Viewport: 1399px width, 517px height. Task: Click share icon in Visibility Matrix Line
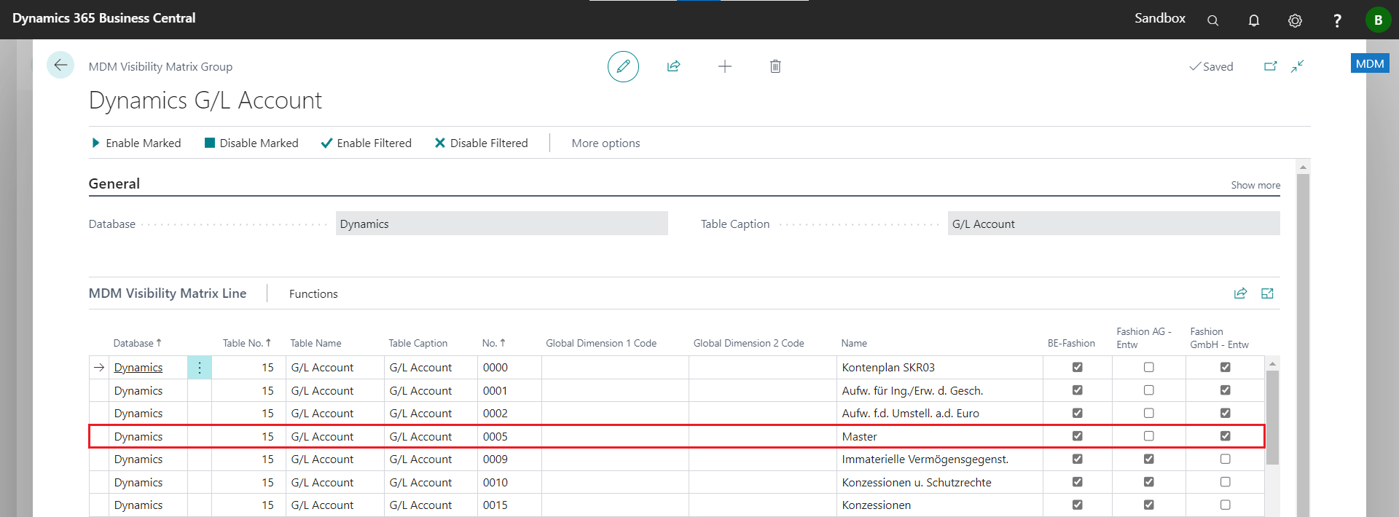pyautogui.click(x=1240, y=293)
